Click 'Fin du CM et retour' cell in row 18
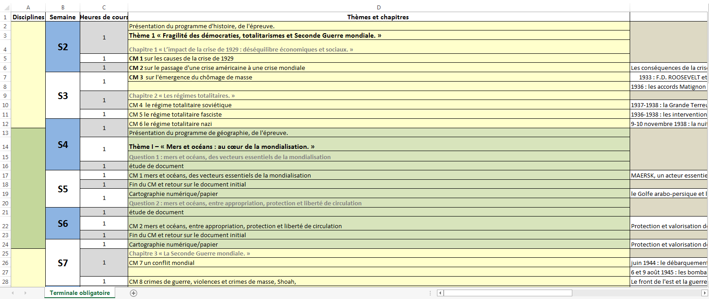This screenshot has height=299, width=709. pyautogui.click(x=379, y=184)
